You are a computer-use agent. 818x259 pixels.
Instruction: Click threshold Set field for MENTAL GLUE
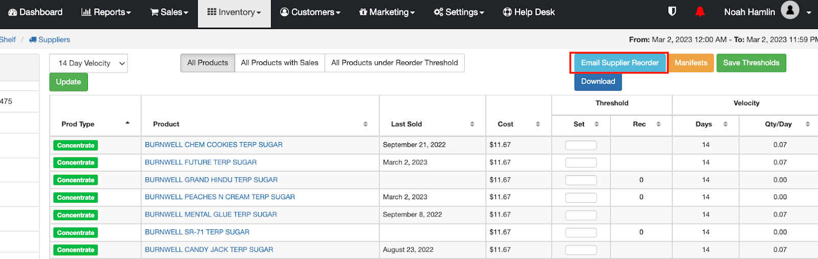pos(581,215)
